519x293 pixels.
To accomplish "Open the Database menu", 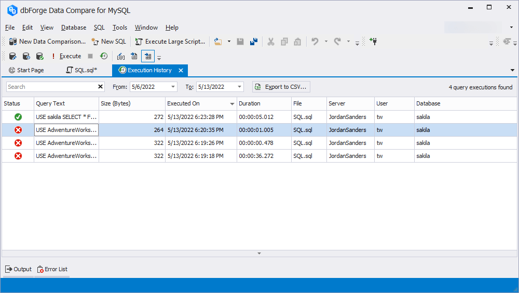I will (74, 28).
